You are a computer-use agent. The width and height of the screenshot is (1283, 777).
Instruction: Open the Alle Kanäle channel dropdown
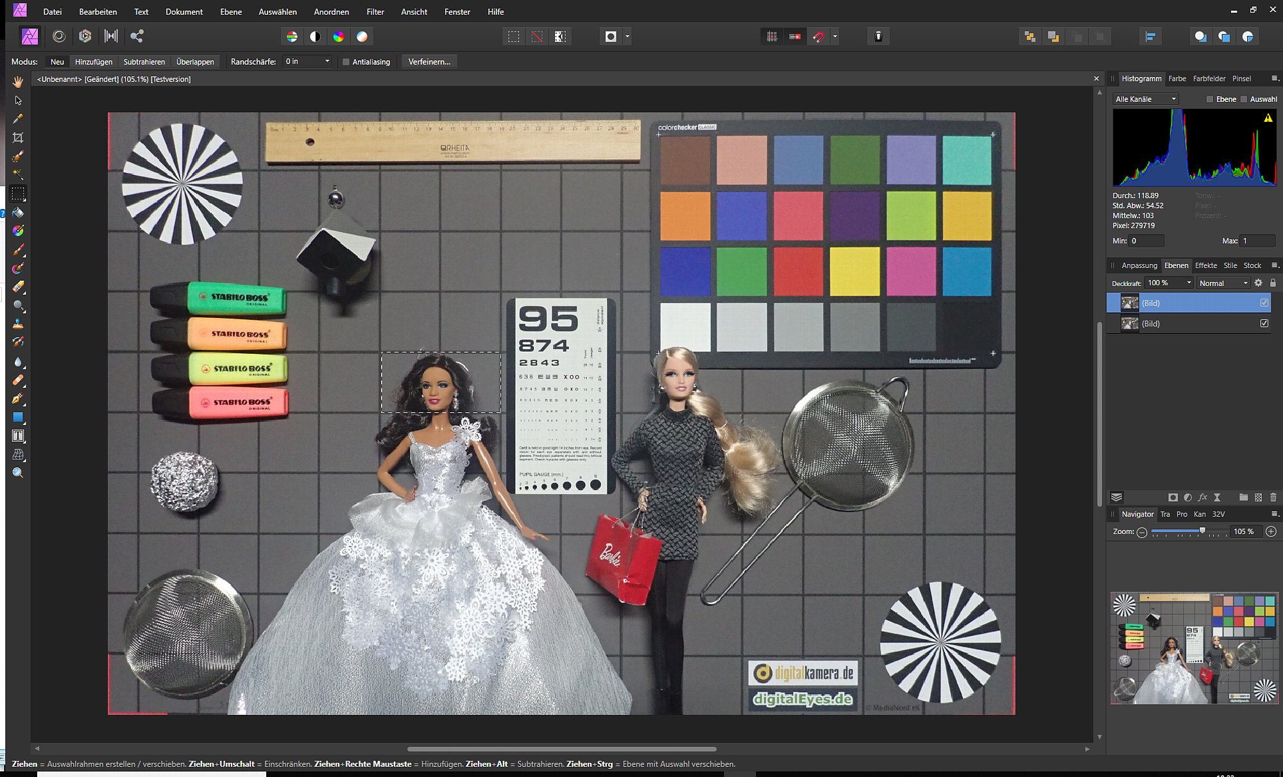(1146, 99)
